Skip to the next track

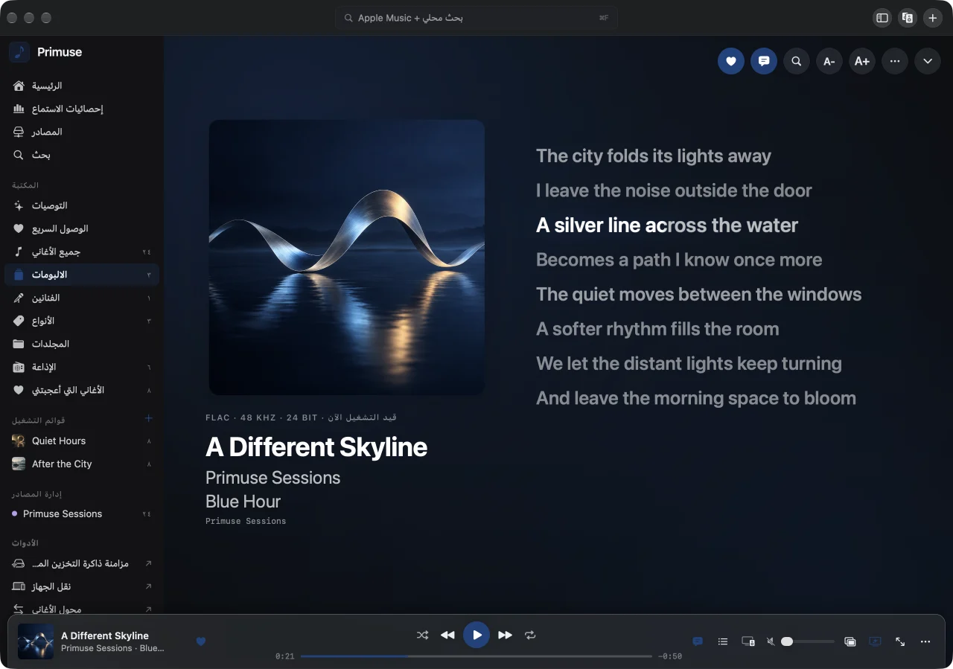tap(506, 635)
